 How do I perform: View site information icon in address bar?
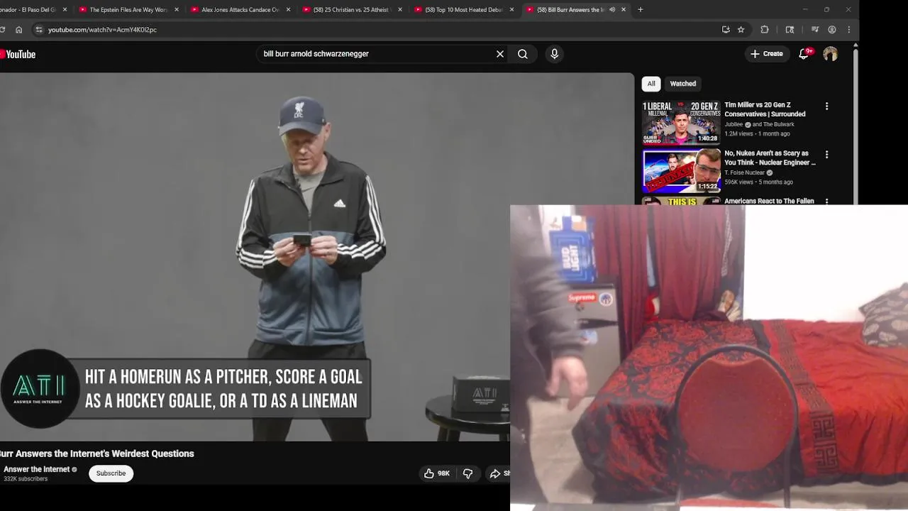coord(39,30)
